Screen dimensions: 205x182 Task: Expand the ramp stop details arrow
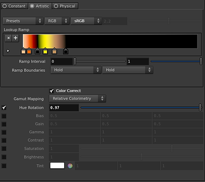pos(8,51)
